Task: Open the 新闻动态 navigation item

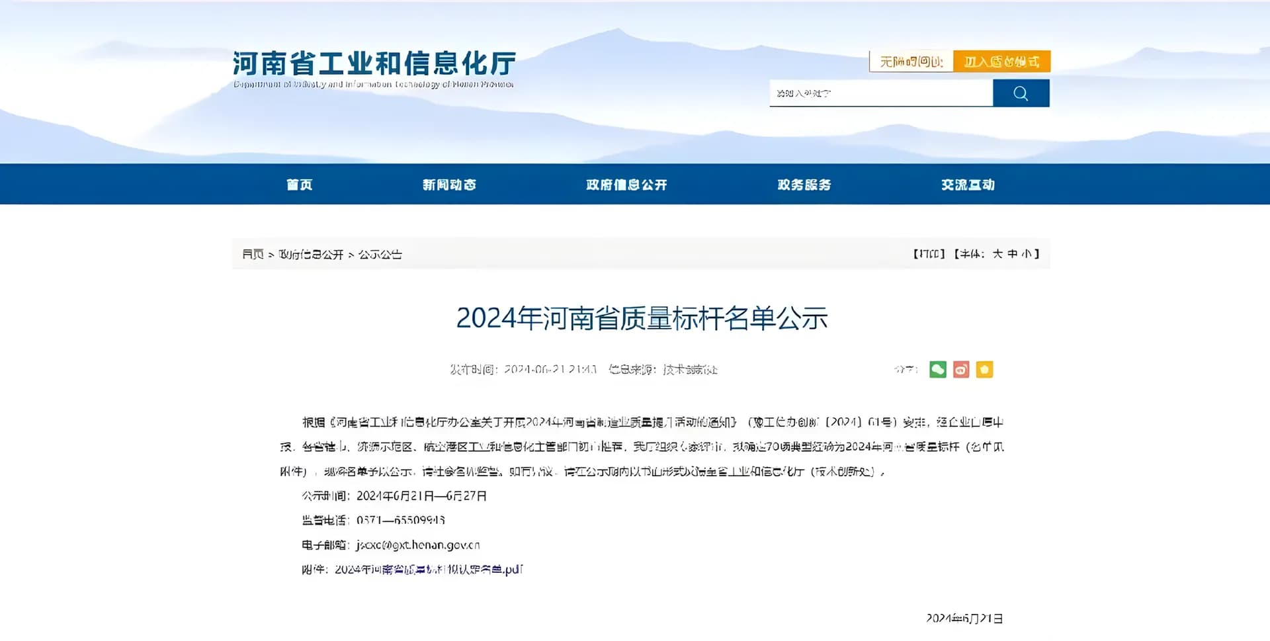Action: [x=450, y=185]
